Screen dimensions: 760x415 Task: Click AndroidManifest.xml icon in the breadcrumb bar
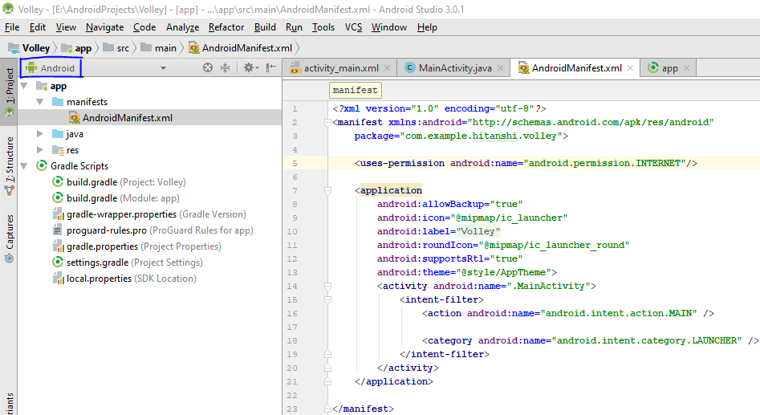click(194, 48)
